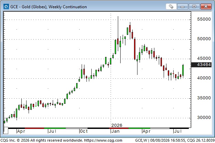Screen dimensions: 215x143
Task: Click the 30000 price axis label
Action: tap(204, 118)
